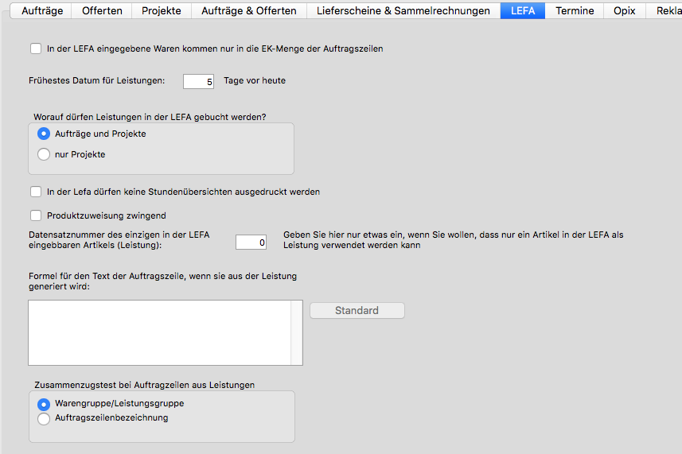Click the LEFA tab
The image size is (682, 454).
(523, 10)
